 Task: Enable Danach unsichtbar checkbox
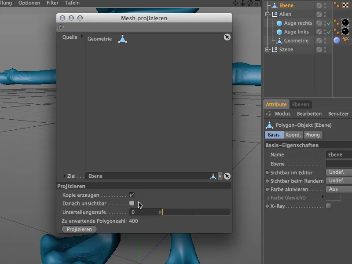click(132, 203)
